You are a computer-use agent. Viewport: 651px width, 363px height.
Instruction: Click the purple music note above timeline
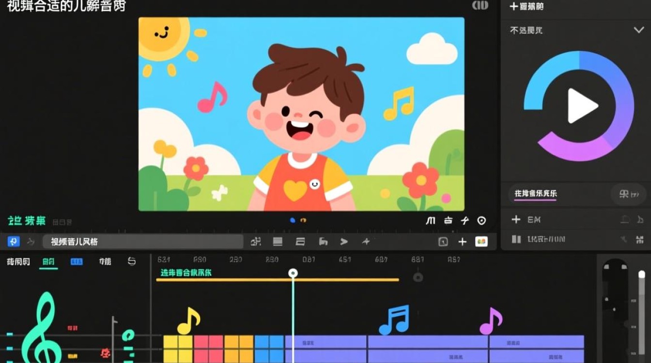click(x=491, y=321)
